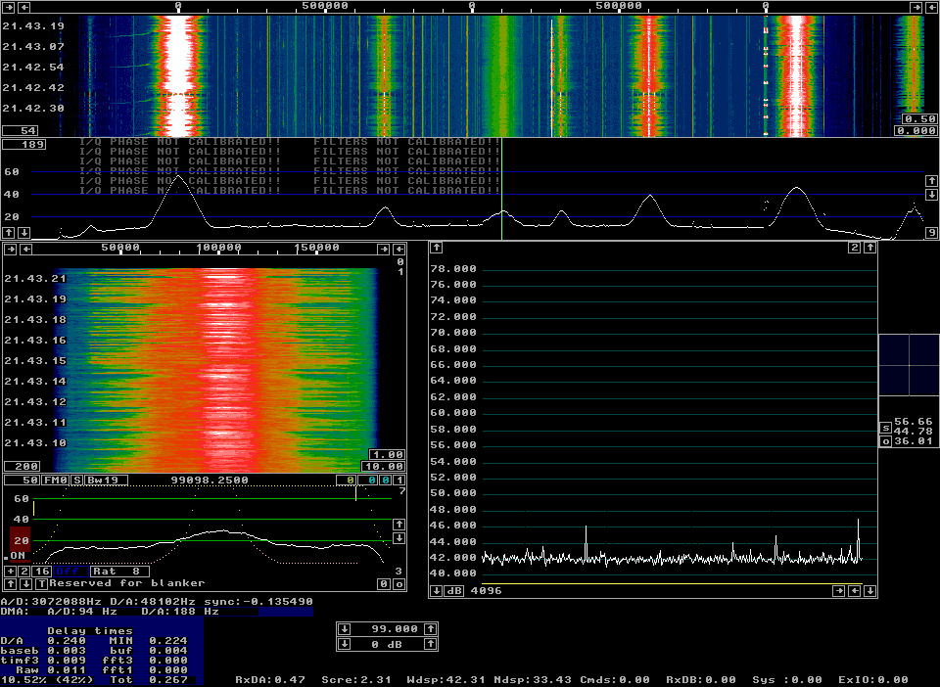
Task: Click the yellow 0 box in the blanker header
Action: 346,481
